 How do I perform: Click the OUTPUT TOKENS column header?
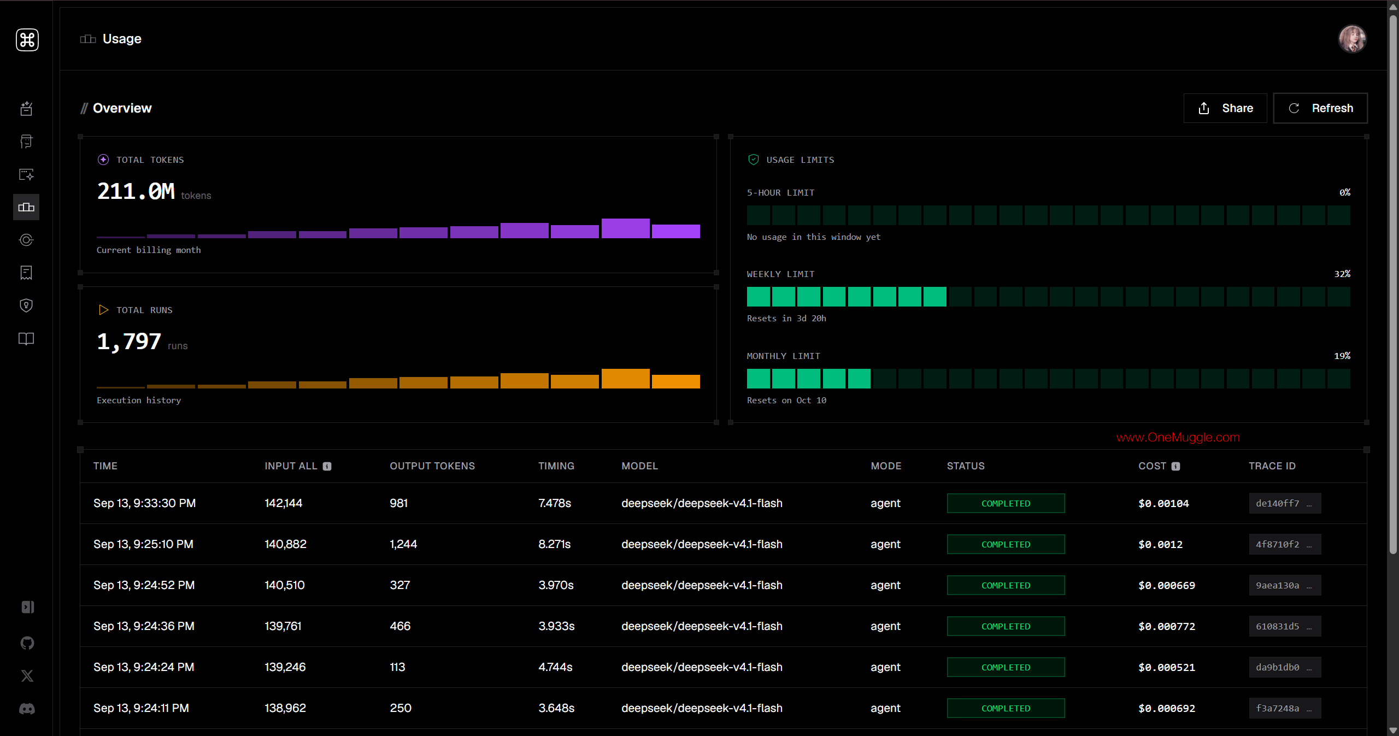pyautogui.click(x=432, y=466)
